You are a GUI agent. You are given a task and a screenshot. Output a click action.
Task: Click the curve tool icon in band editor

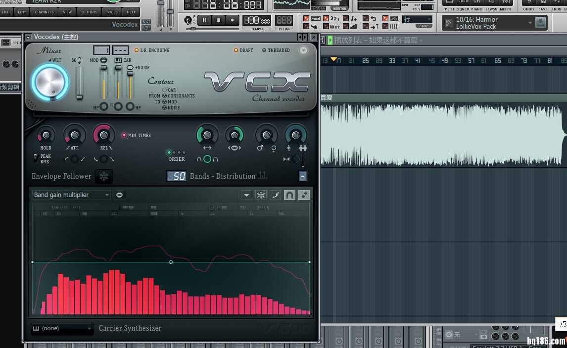click(x=275, y=195)
